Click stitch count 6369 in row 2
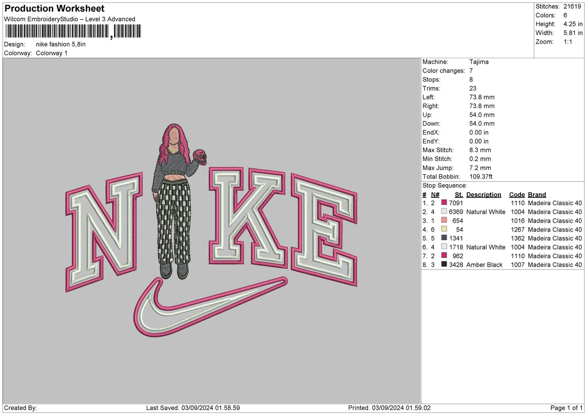The image size is (587, 415). tap(456, 212)
